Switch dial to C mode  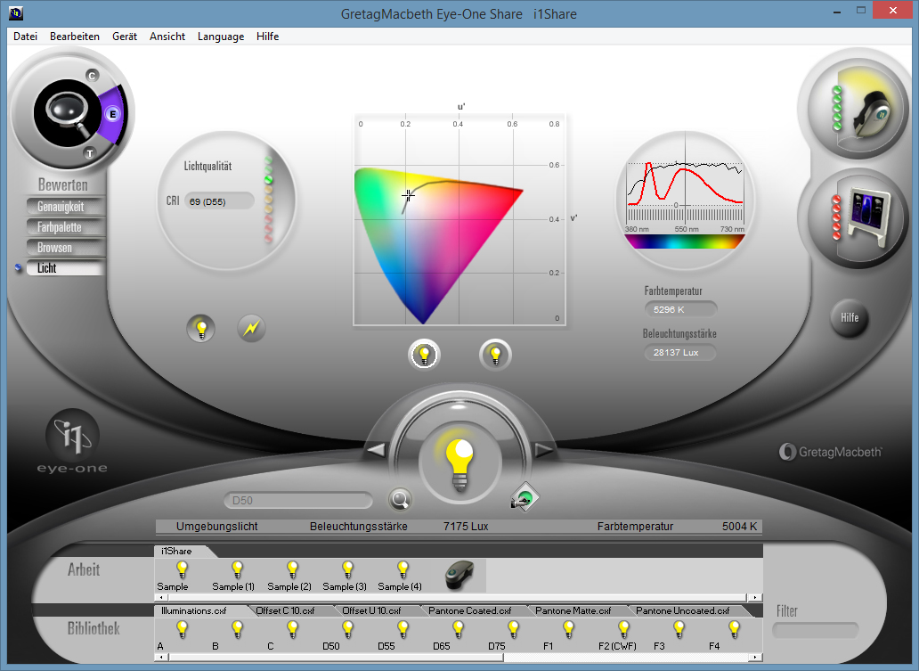[92, 76]
